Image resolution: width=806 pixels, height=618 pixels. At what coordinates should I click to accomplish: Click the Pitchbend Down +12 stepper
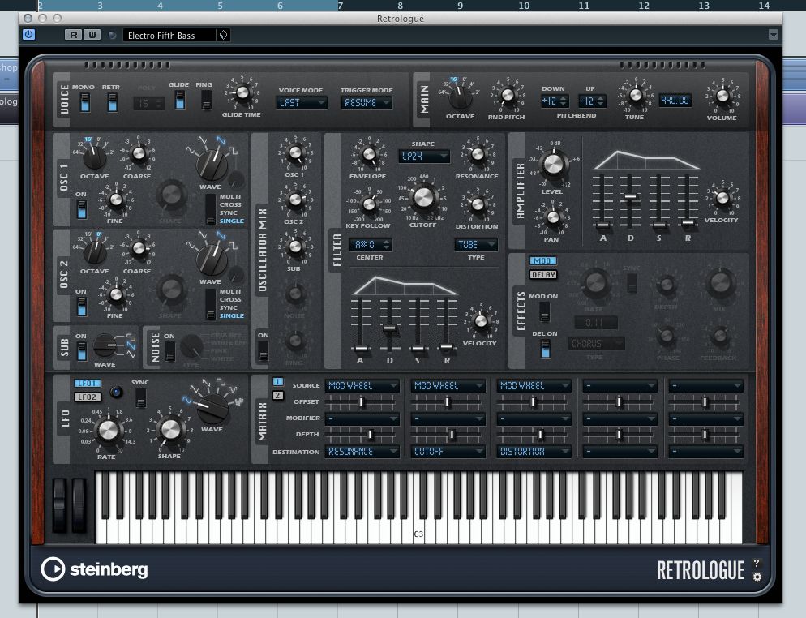coord(555,101)
